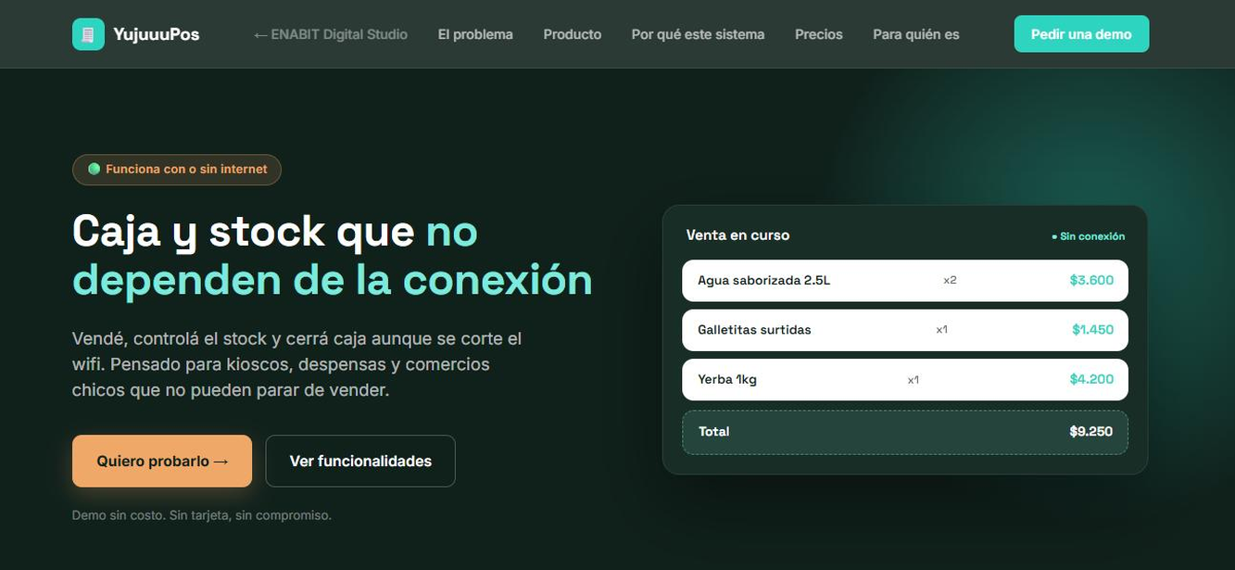This screenshot has height=570, width=1235.
Task: Select the Galletitas surtidas row
Action: point(905,330)
